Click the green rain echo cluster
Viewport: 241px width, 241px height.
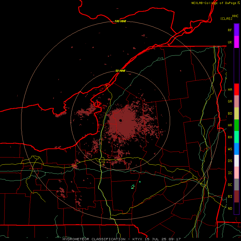click(133, 187)
